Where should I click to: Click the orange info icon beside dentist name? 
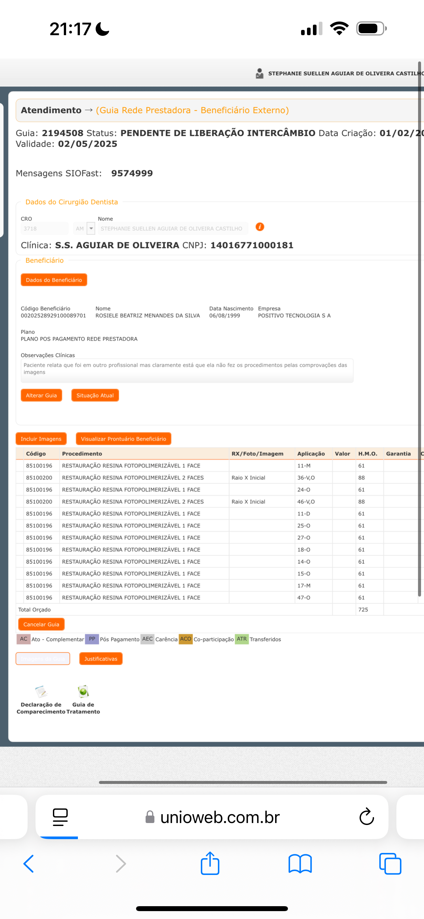tap(260, 227)
